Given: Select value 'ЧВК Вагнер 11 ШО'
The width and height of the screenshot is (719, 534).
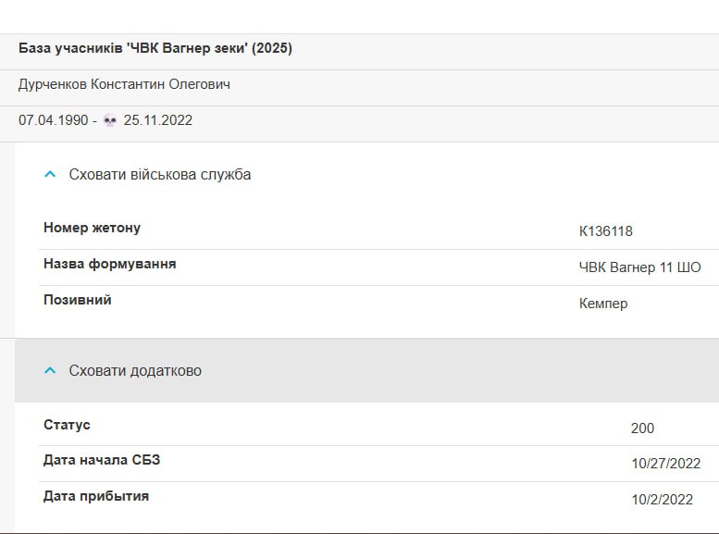Looking at the screenshot, I should 639,267.
